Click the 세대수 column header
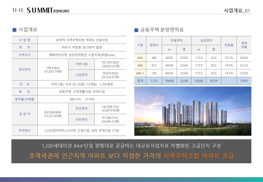This screenshot has width=263, height=182. pyautogui.click(x=154, y=45)
